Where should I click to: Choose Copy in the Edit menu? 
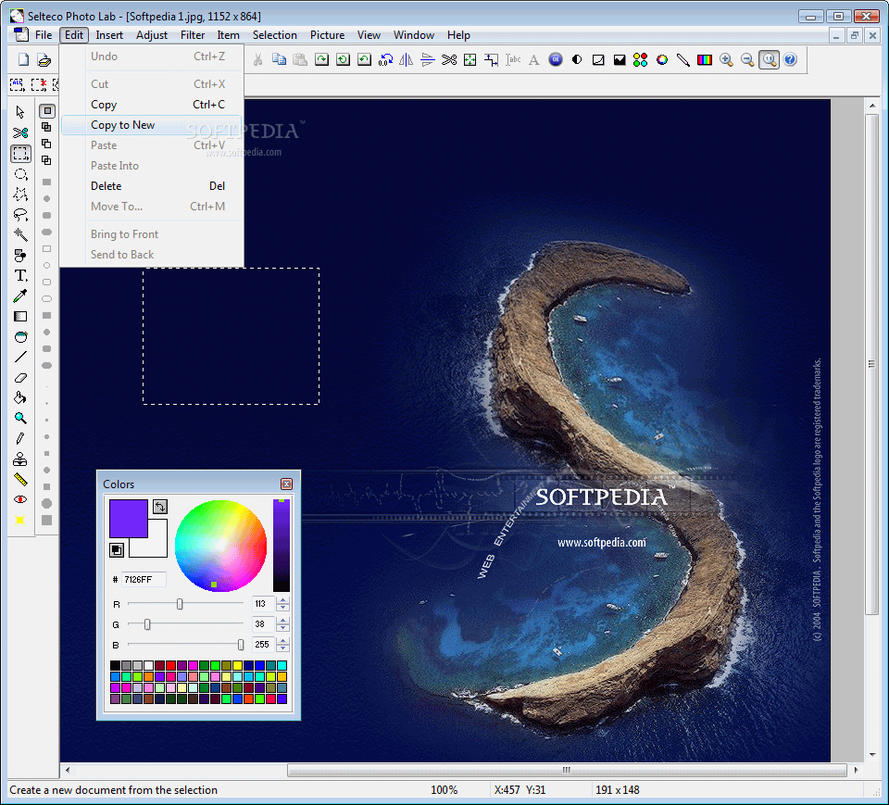point(151,105)
